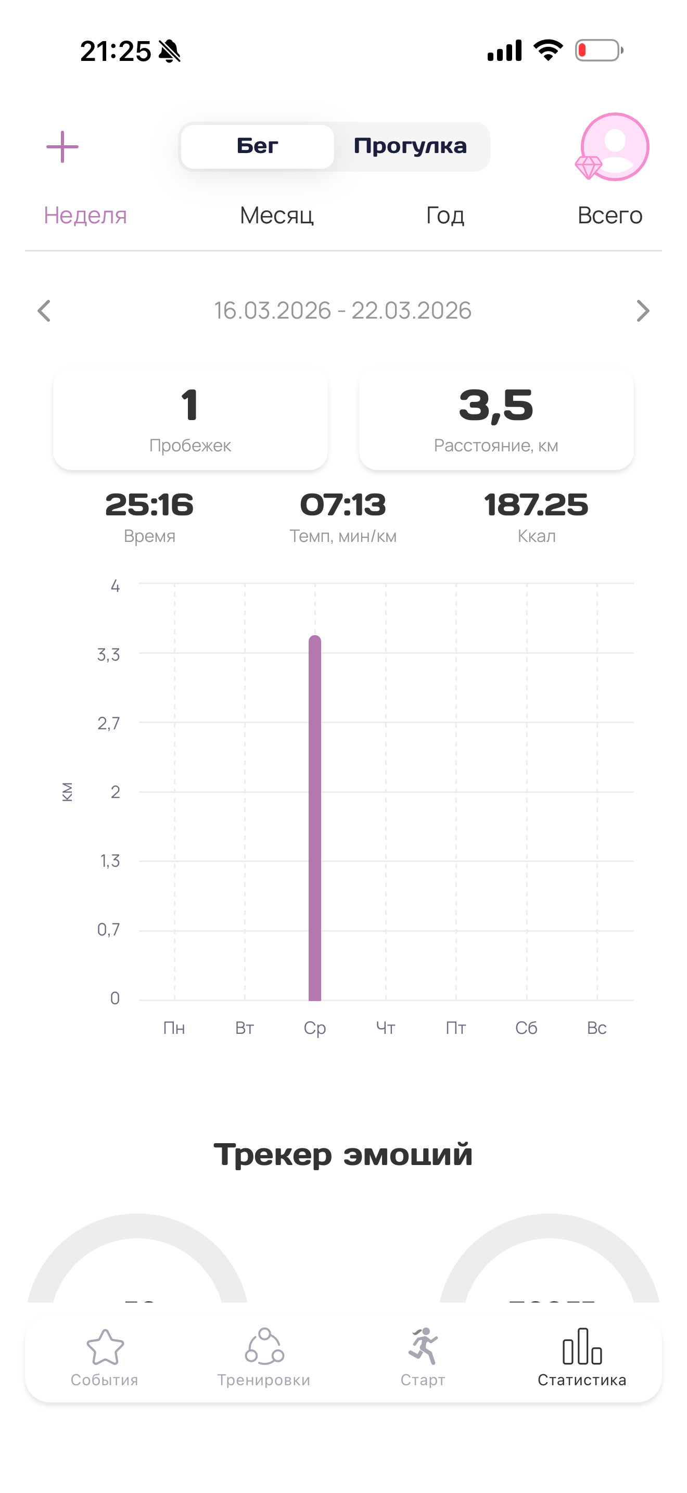Viewport: 687px width, 1493px height.
Task: Select the Месяц period tab
Action: (x=277, y=216)
